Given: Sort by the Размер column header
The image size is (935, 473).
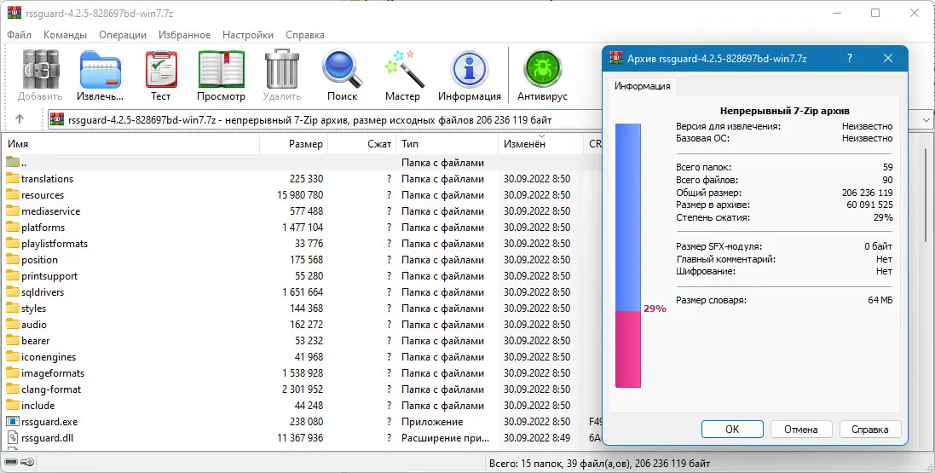Looking at the screenshot, I should tap(293, 144).
